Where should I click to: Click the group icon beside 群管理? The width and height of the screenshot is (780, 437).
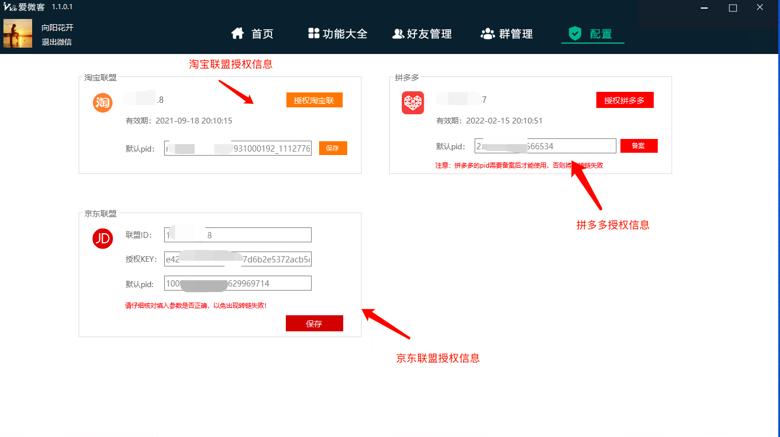tap(487, 34)
